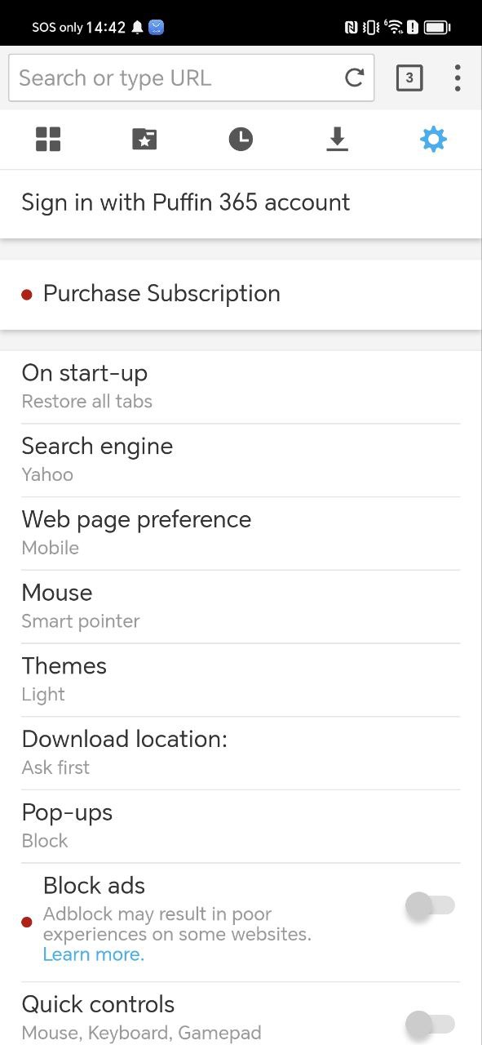Show browsing history clock tab
482x1045 pixels.
pyautogui.click(x=241, y=140)
